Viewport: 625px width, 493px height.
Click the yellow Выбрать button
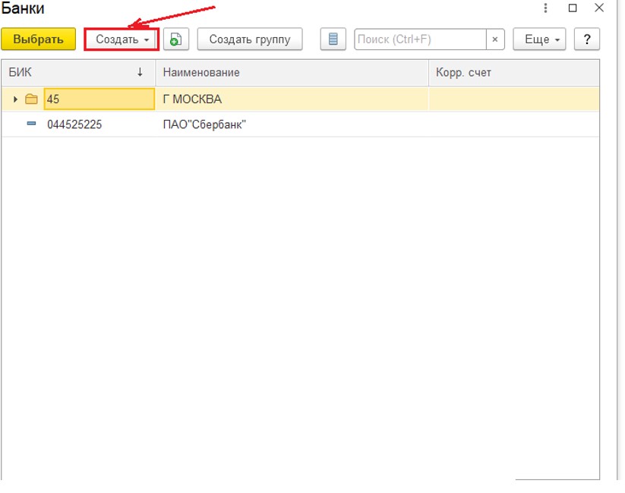point(38,39)
